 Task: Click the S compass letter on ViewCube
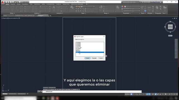point(170,32)
